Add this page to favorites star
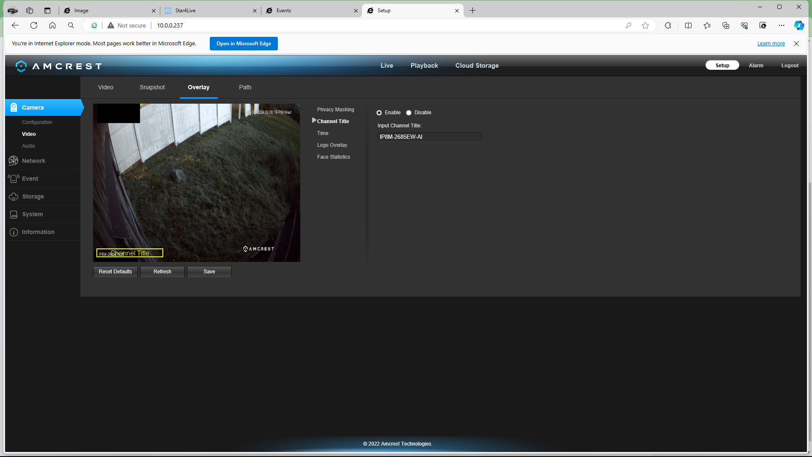812x457 pixels. click(x=645, y=25)
